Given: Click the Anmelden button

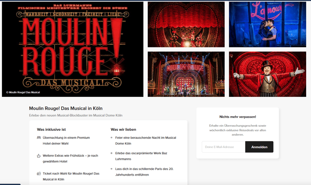Looking at the screenshot, I should coord(259,147).
